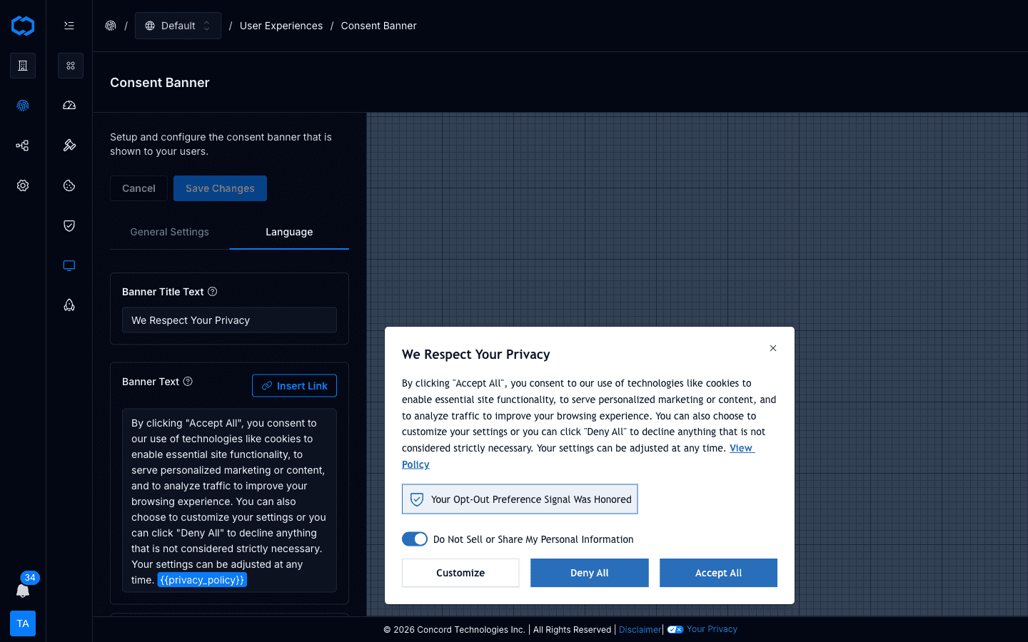Toggle Do Not Sell or Share switch
Viewport: 1028px width, 642px height.
pyautogui.click(x=415, y=539)
